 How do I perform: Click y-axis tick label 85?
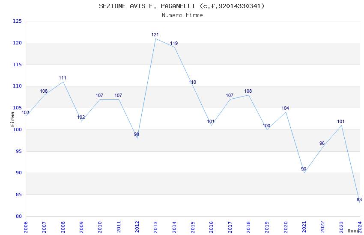click(18, 195)
